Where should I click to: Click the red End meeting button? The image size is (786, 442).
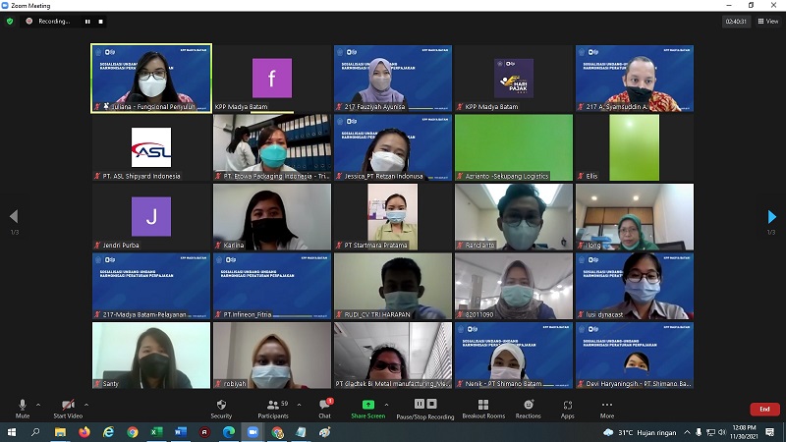[764, 409]
